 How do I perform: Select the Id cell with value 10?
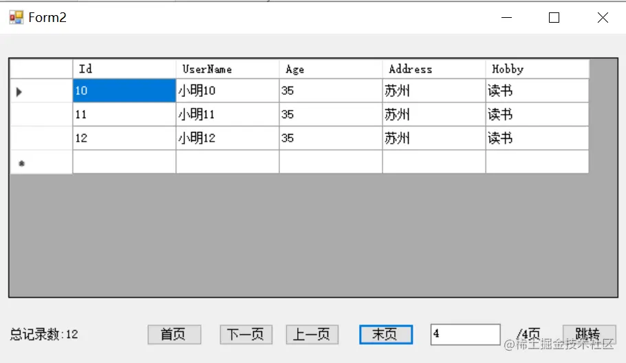124,91
